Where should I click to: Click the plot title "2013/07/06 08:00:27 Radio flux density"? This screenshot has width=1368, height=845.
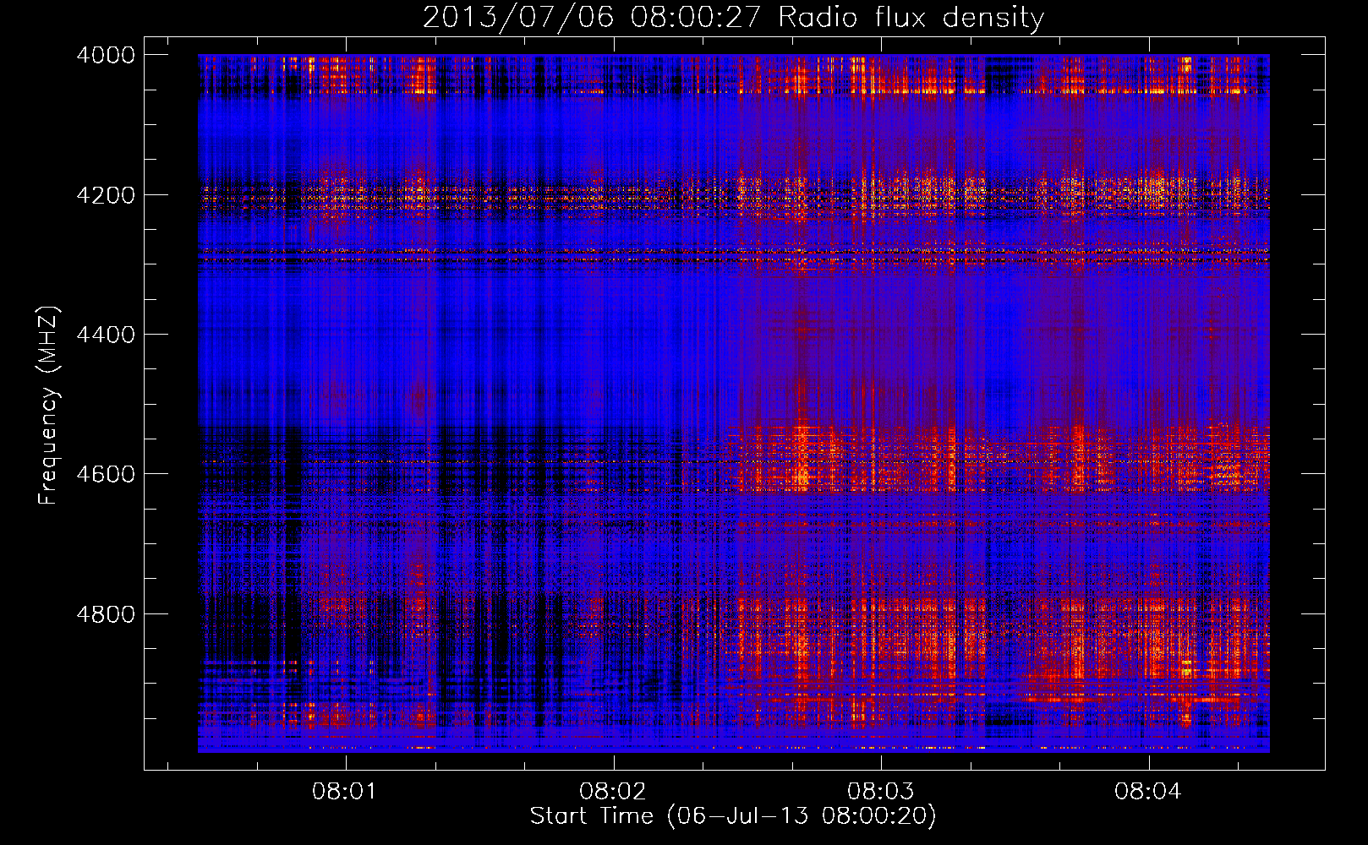tap(733, 17)
